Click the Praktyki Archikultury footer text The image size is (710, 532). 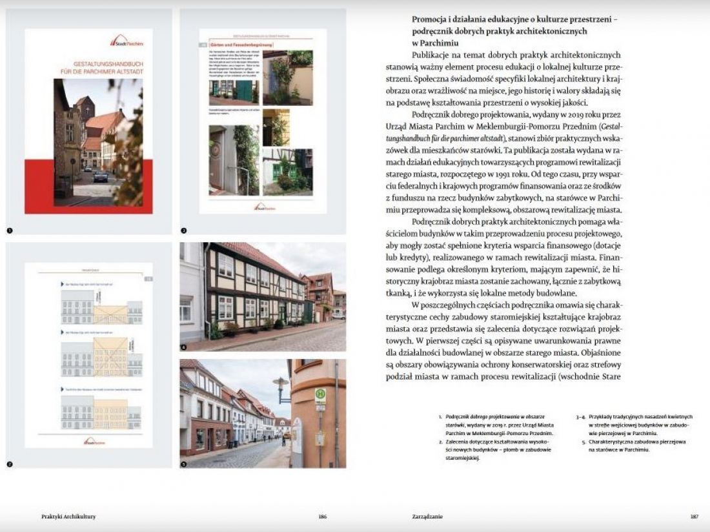tap(68, 516)
